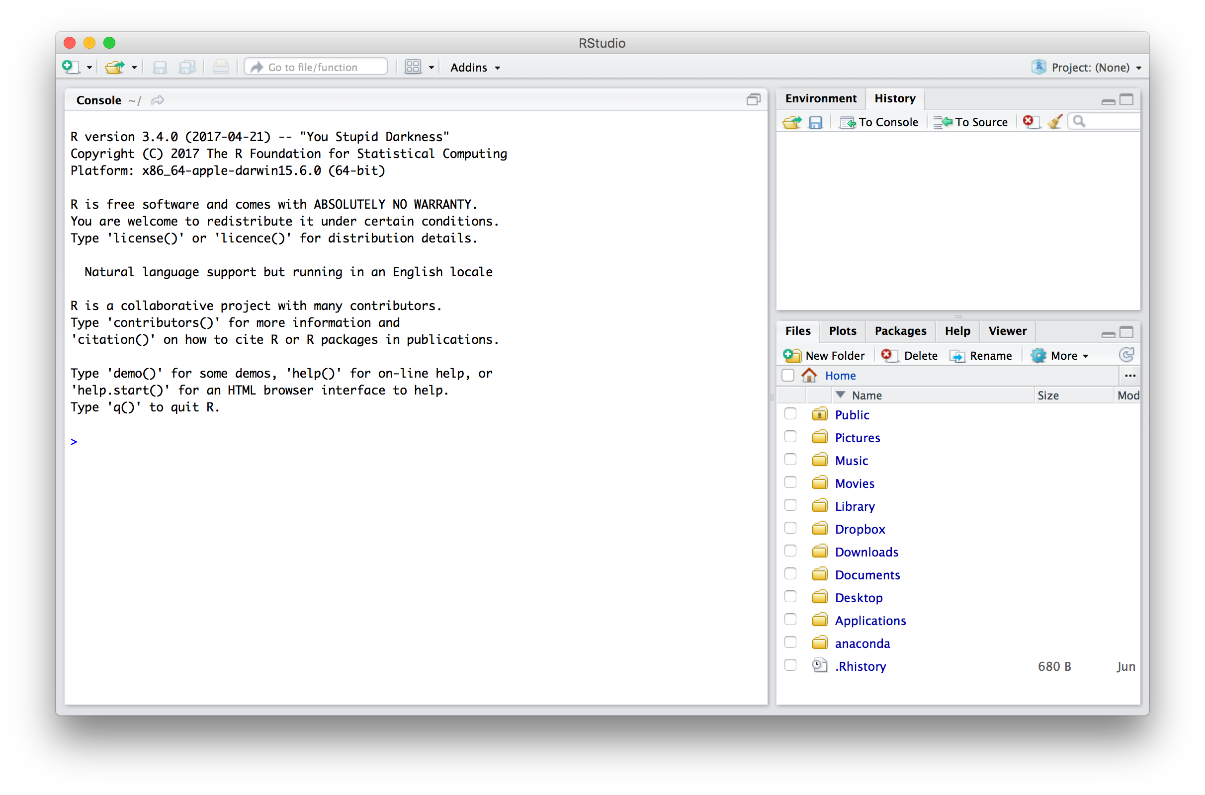Toggle the select-all checkbox near Home
The height and width of the screenshot is (795, 1205).
click(787, 375)
